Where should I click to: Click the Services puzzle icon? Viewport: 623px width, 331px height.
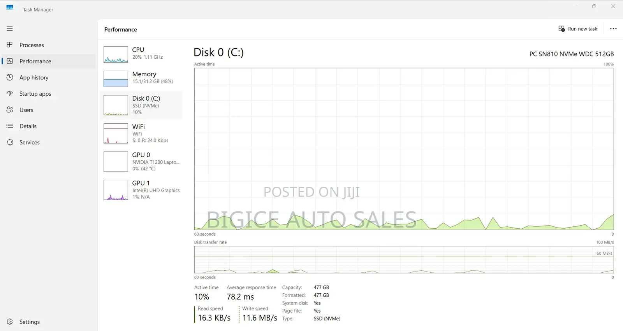click(10, 142)
